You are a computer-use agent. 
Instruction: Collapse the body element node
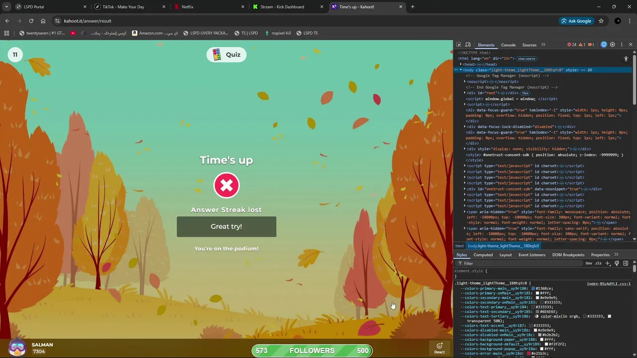(x=461, y=70)
